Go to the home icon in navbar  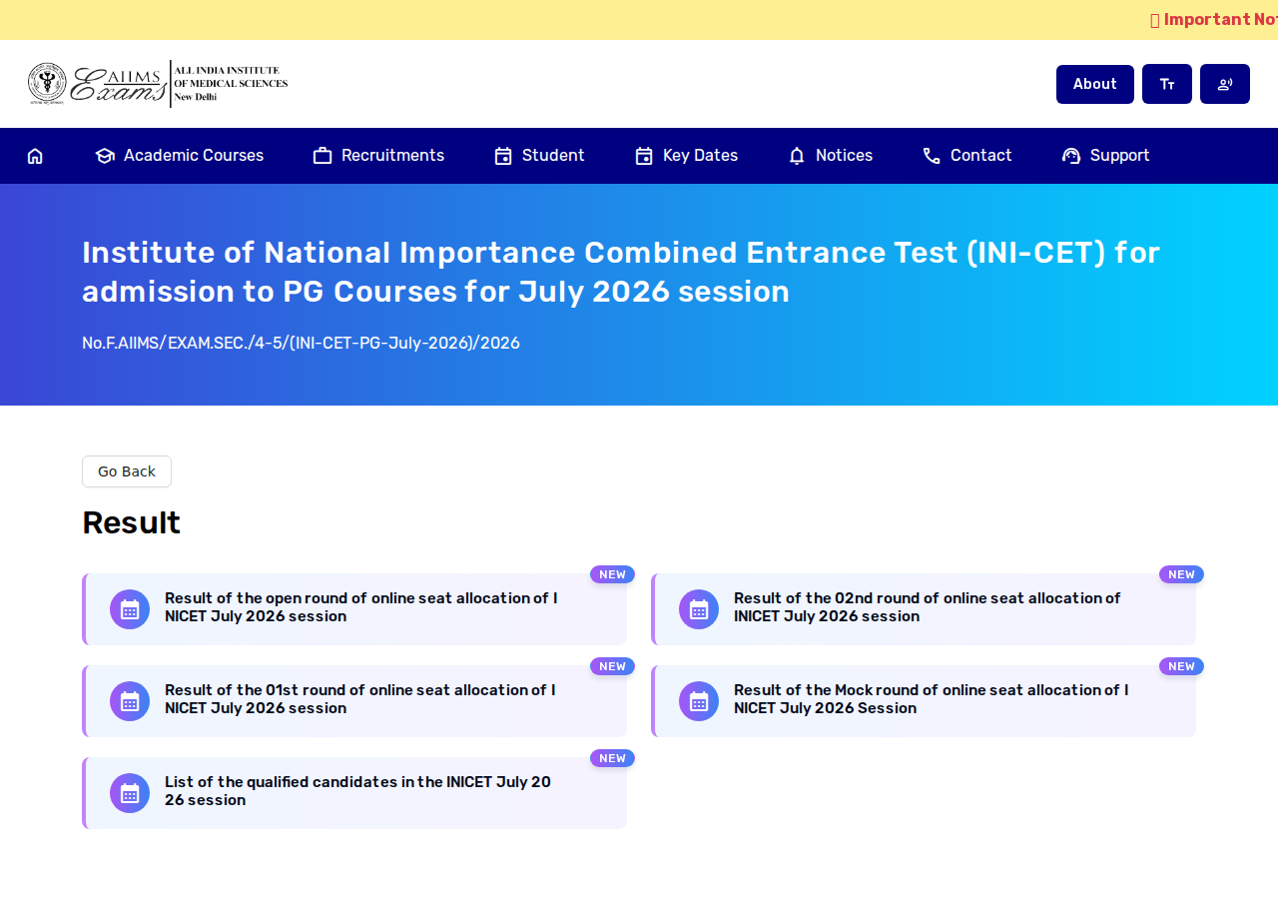[x=35, y=156]
